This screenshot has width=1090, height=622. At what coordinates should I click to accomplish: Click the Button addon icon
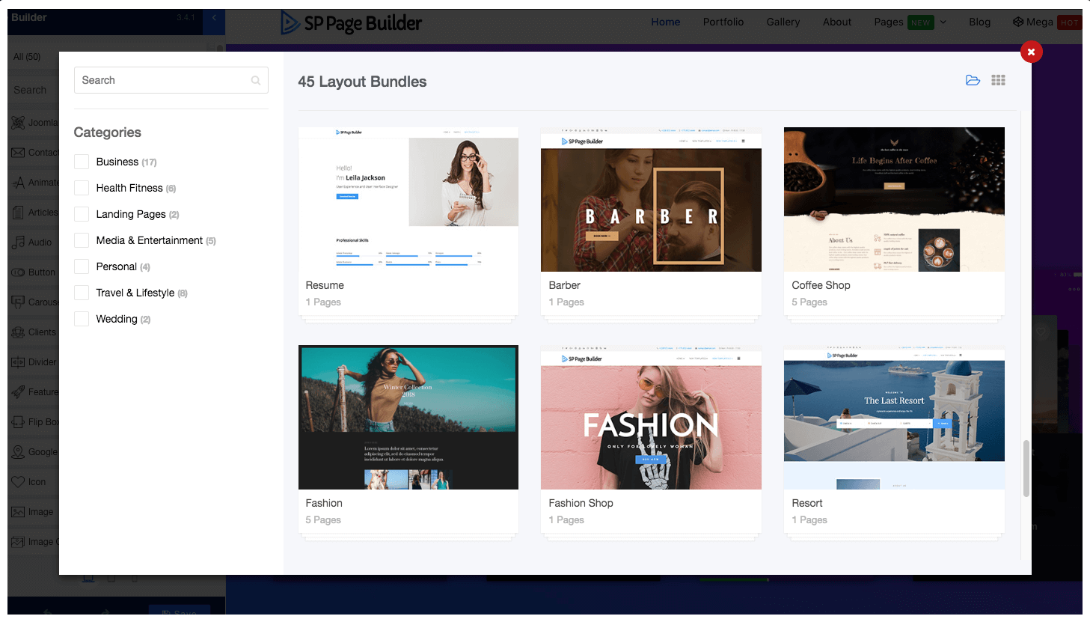click(18, 272)
